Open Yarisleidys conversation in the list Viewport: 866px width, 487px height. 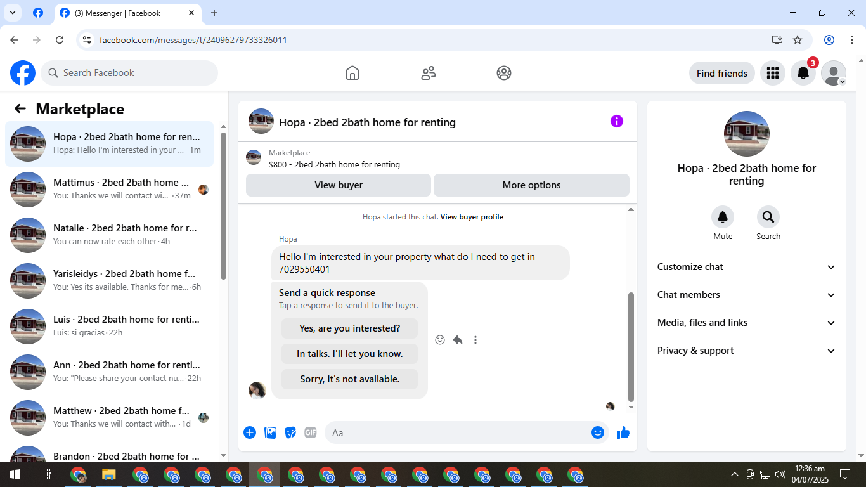(110, 281)
